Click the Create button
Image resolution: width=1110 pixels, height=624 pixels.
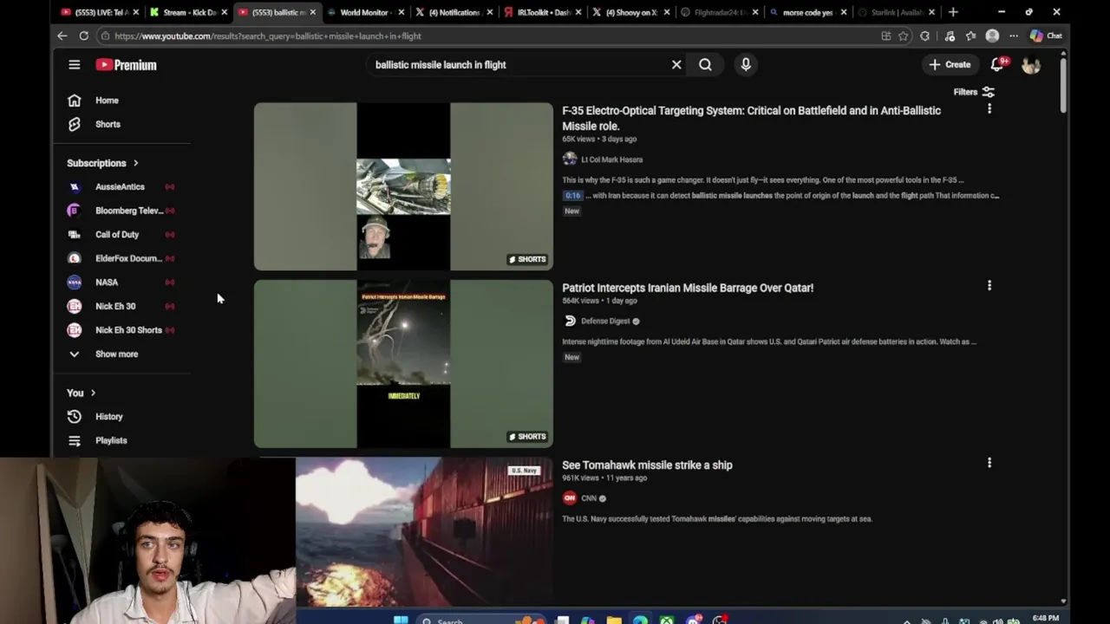[950, 65]
